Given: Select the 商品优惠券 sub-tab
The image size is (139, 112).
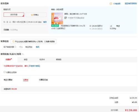Looking at the screenshot, I should [8, 80].
